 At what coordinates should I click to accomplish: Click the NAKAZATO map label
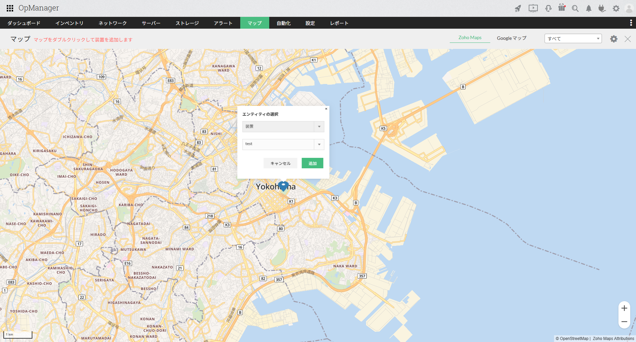click(162, 267)
